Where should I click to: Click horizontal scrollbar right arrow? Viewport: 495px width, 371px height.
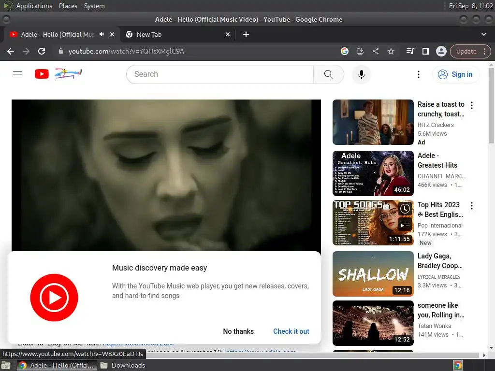tap(484, 355)
